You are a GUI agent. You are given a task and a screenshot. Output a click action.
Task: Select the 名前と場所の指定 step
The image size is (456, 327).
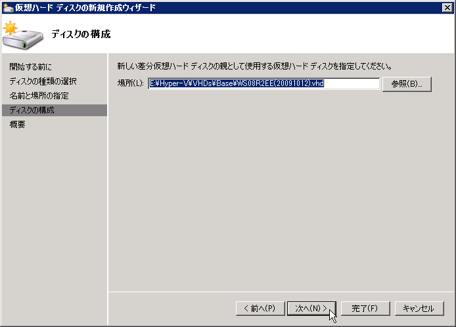(39, 96)
